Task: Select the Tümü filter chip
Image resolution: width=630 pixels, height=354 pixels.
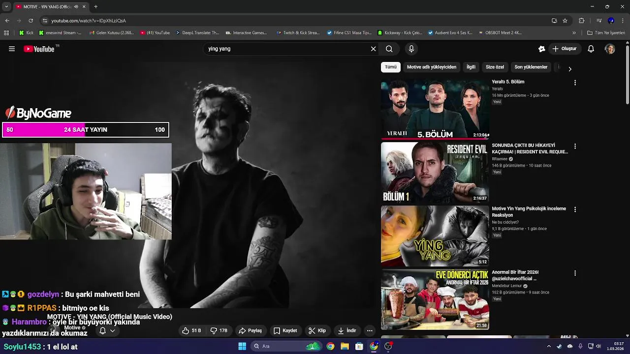Action: [391, 67]
